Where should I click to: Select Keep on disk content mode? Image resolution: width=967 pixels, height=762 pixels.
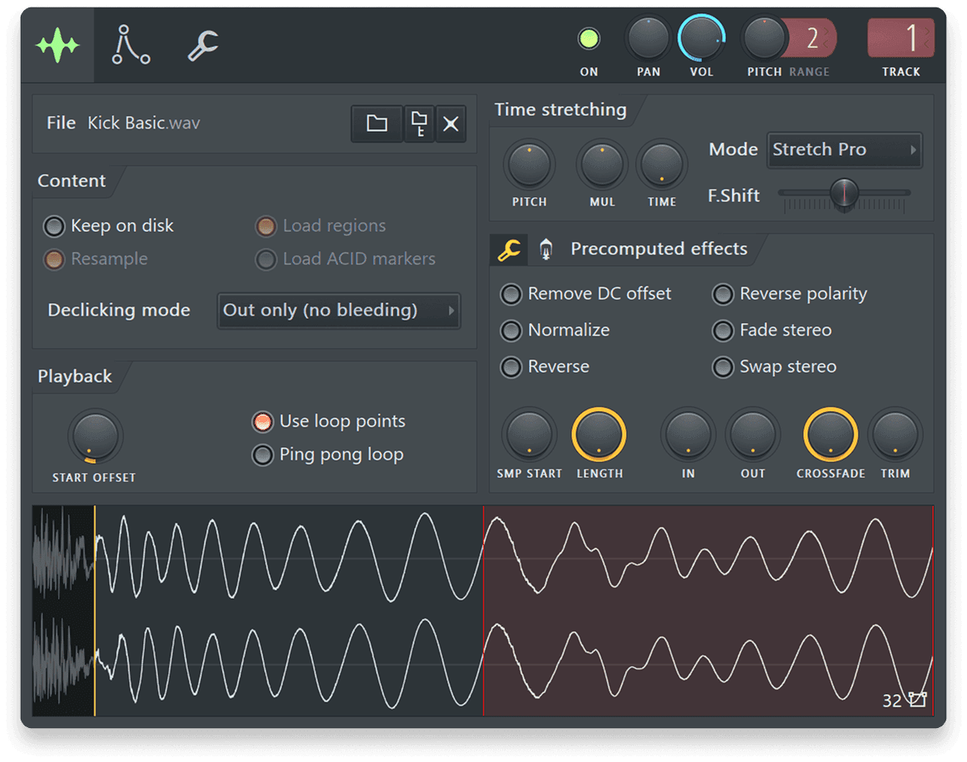(54, 226)
